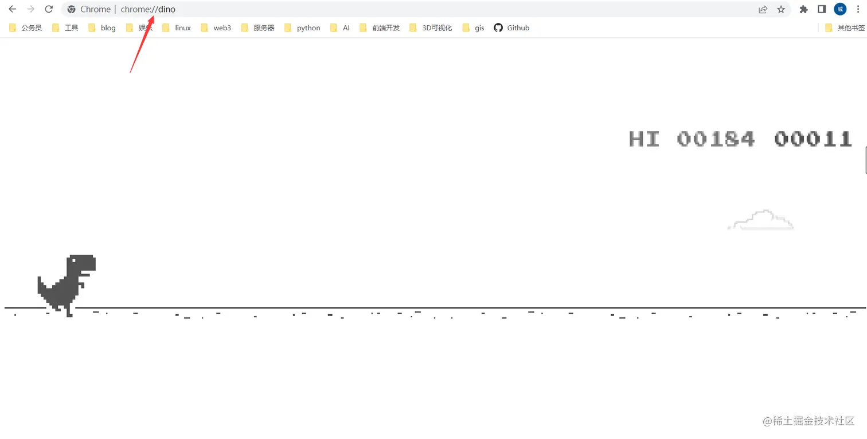This screenshot has height=439, width=867.
Task: Open the 其他书签 folder
Action: pyautogui.click(x=845, y=27)
